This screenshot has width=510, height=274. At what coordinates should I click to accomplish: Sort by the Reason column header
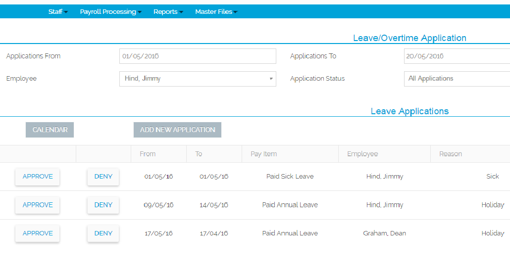pos(451,154)
